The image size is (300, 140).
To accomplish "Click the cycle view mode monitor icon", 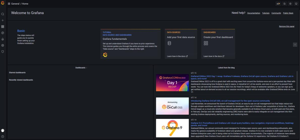I will (296, 4).
